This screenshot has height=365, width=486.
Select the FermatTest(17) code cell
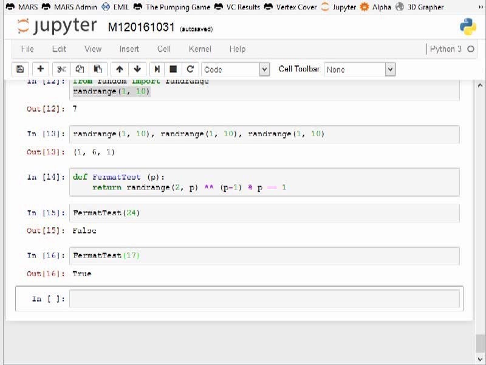pos(264,255)
